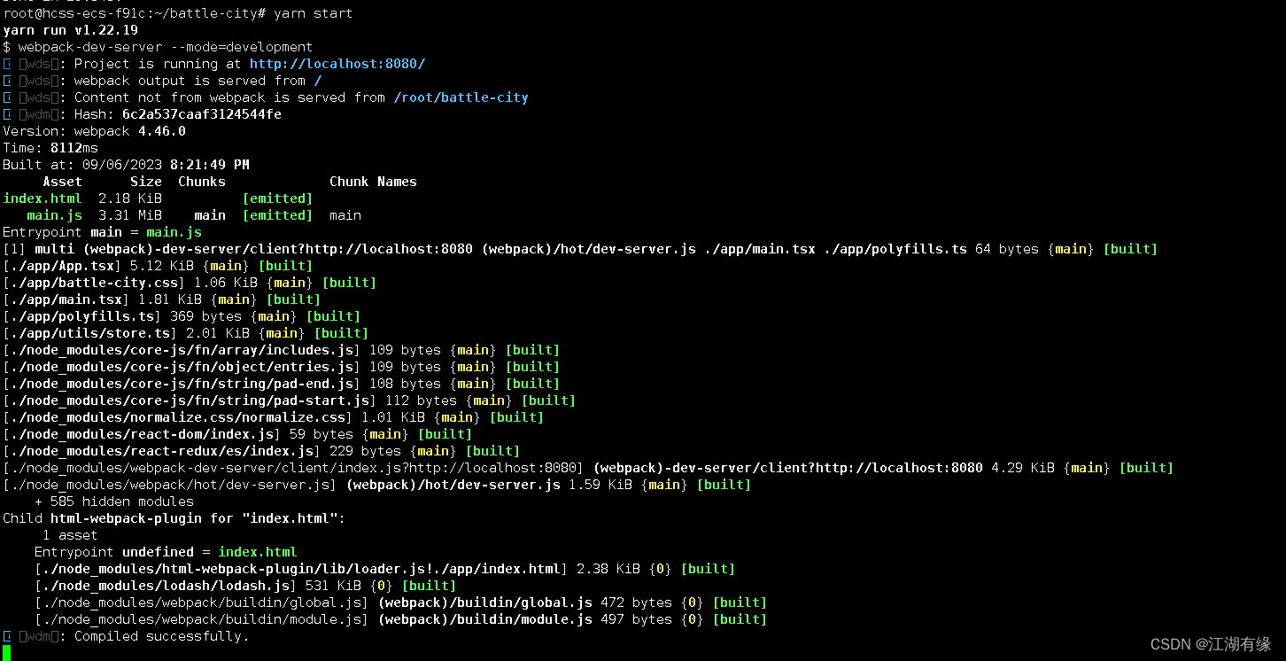Viewport: 1286px width, 661px height.
Task: Click 'Entrypoint main = main.js' line
Action: coord(103,232)
